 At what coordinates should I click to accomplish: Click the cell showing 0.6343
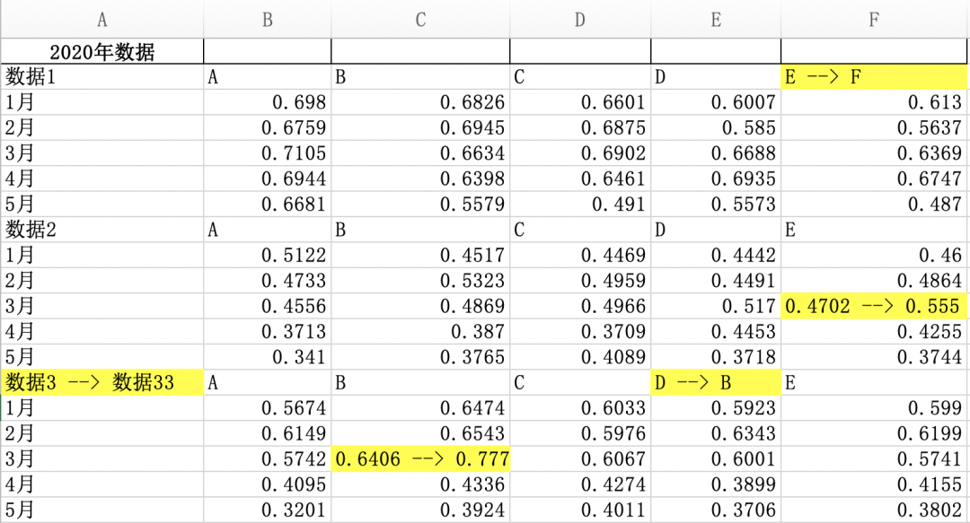coord(716,433)
